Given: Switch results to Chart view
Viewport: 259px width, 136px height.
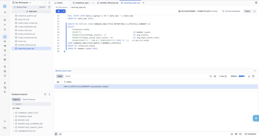Looking at the screenshot, I should [x=68, y=76].
